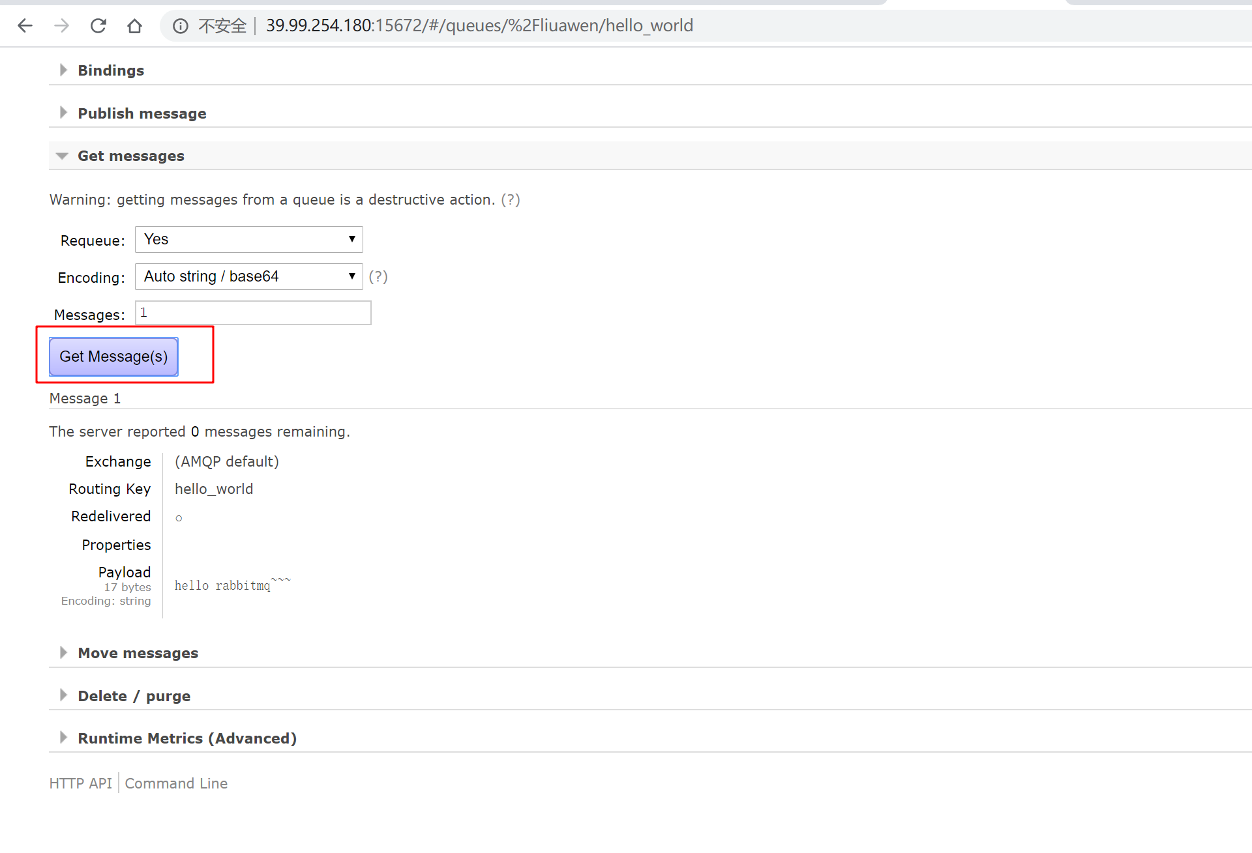The height and width of the screenshot is (853, 1252).
Task: Click the browser address bar URL
Action: coord(479,26)
